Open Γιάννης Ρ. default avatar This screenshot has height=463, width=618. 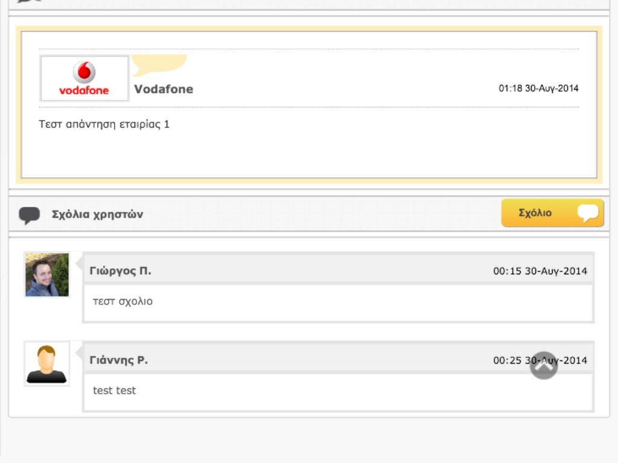(x=46, y=364)
